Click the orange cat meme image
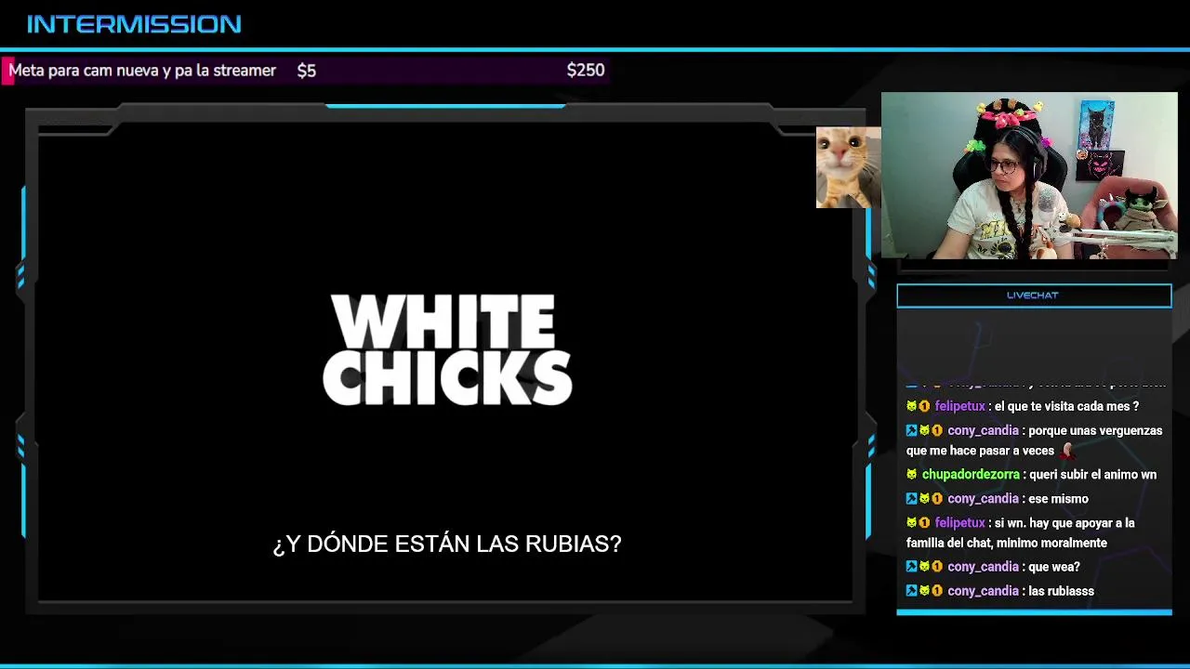The width and height of the screenshot is (1190, 669). [x=848, y=167]
